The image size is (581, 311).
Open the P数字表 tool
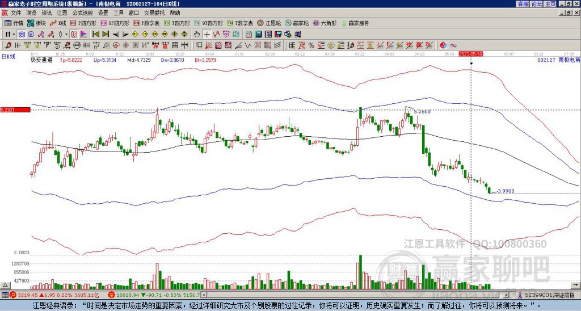tap(146, 23)
